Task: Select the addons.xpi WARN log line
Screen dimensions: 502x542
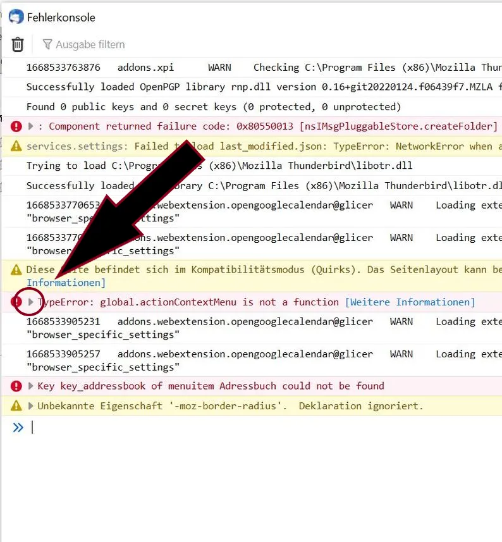Action: [x=252, y=68]
